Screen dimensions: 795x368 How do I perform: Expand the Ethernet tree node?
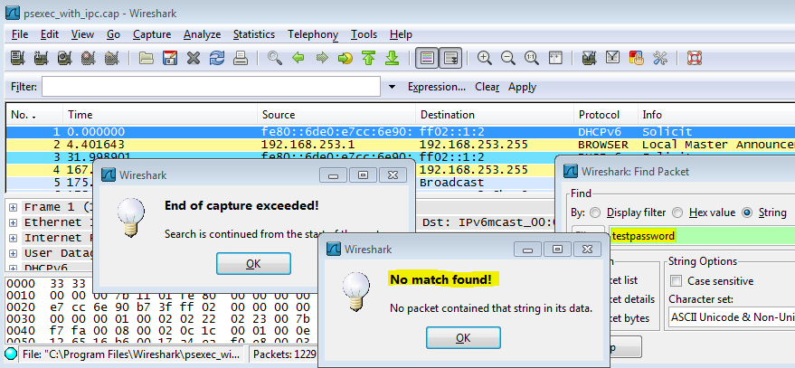click(13, 222)
